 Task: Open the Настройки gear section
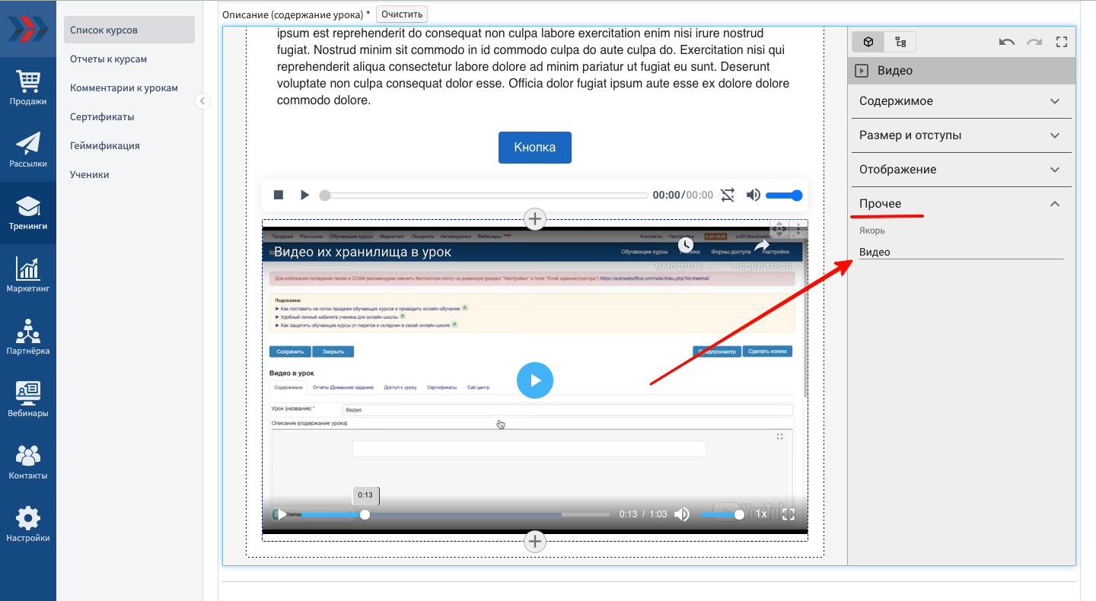pos(28,524)
